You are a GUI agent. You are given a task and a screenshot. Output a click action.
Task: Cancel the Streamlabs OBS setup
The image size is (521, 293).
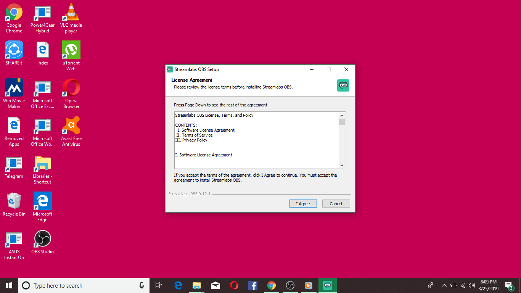click(x=336, y=204)
